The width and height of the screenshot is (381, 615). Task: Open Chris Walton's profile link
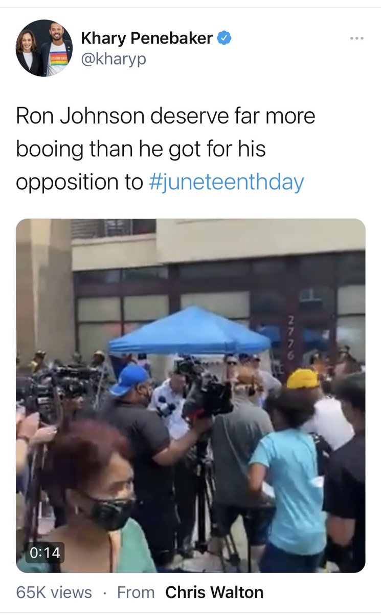(214, 592)
